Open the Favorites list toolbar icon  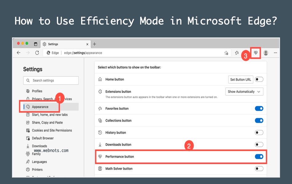click(237, 53)
